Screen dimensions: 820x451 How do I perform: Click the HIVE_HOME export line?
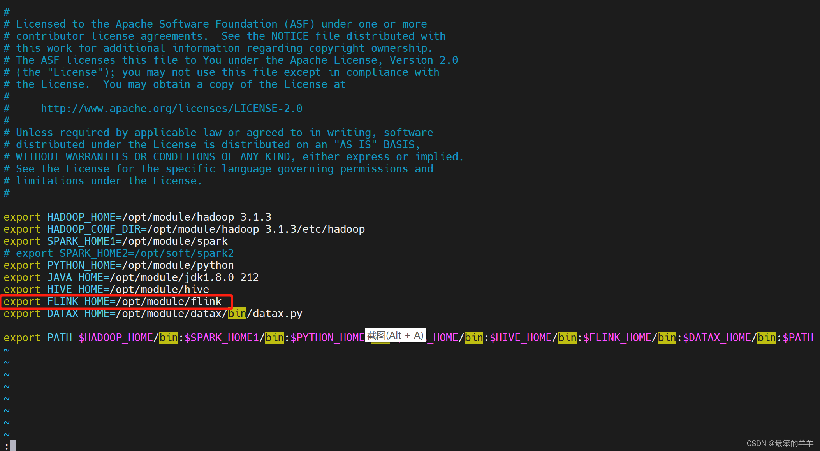[106, 289]
